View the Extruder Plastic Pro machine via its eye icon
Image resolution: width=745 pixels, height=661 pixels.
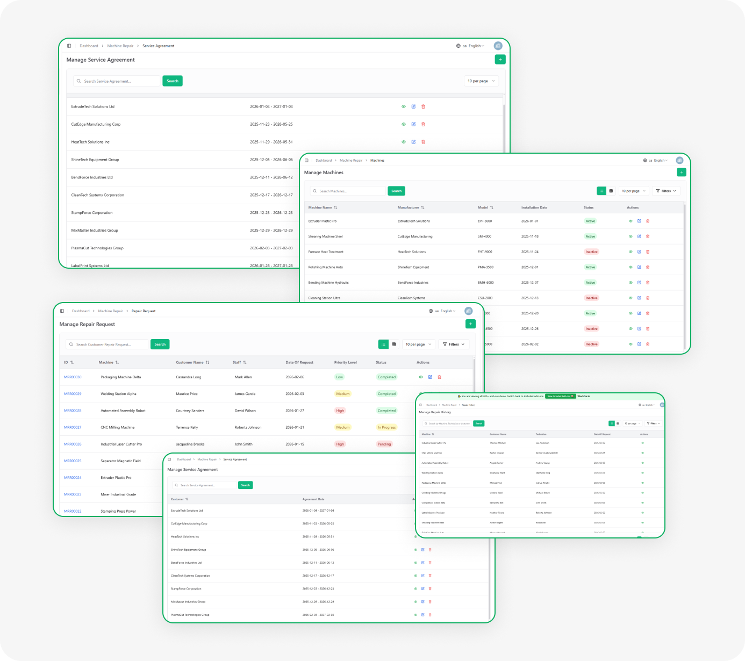point(631,221)
